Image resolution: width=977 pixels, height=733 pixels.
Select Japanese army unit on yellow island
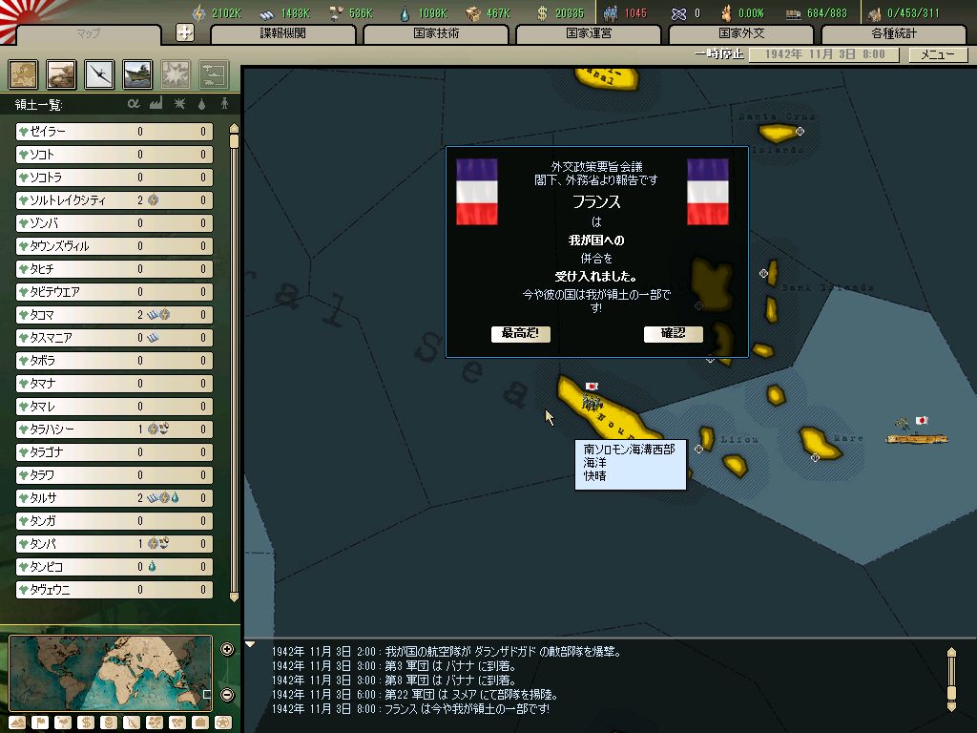click(591, 402)
